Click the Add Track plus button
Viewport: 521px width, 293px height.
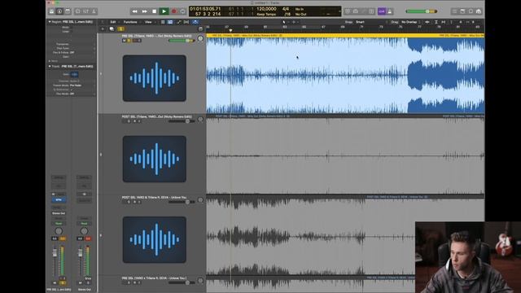tap(103, 29)
